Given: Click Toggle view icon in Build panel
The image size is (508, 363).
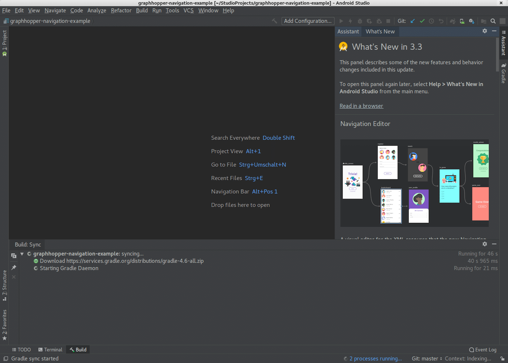Looking at the screenshot, I should click(14, 256).
